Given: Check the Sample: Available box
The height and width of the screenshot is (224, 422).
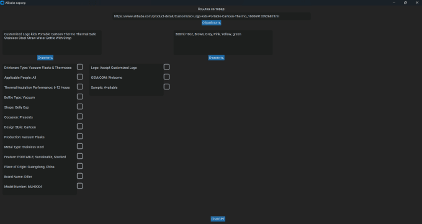Looking at the screenshot, I should pos(166,87).
